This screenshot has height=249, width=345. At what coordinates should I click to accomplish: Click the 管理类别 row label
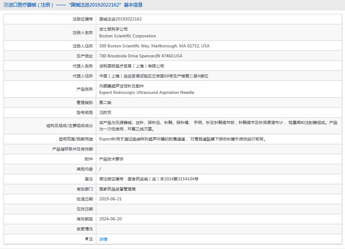[x=85, y=103]
